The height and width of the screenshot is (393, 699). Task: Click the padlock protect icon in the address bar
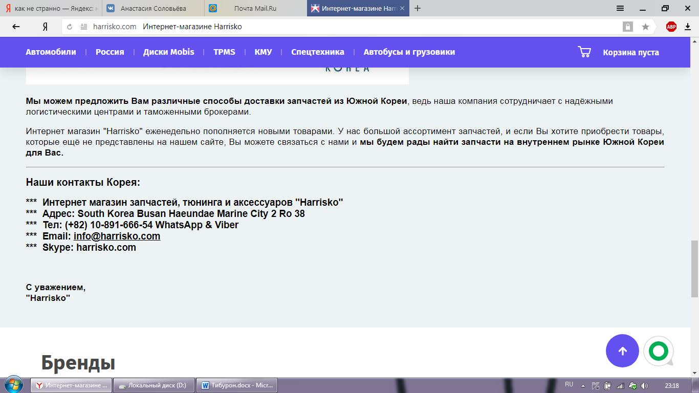627,27
